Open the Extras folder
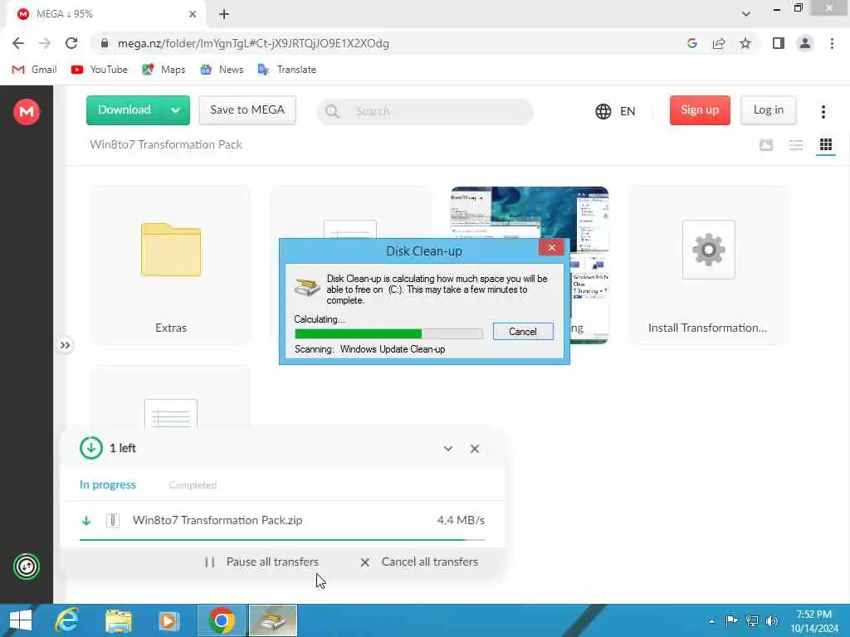 171,265
